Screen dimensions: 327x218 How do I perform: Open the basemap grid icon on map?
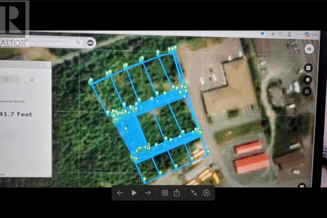[x=308, y=68]
